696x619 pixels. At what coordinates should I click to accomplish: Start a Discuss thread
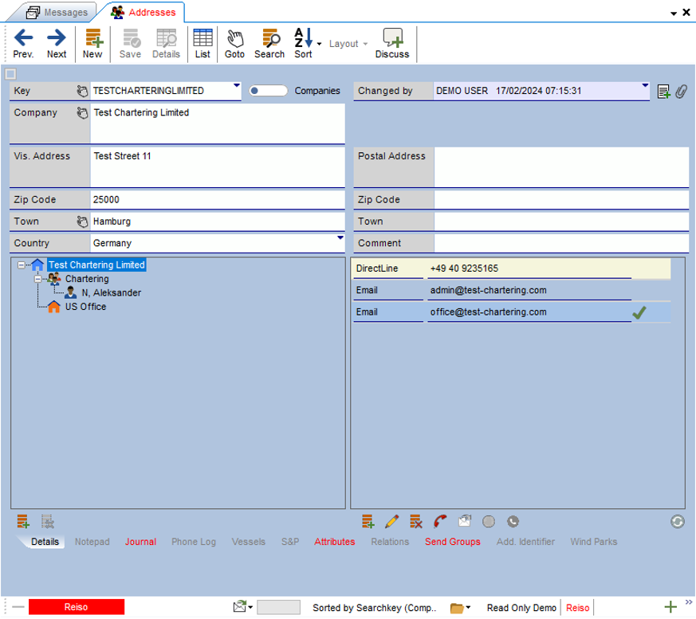[392, 44]
